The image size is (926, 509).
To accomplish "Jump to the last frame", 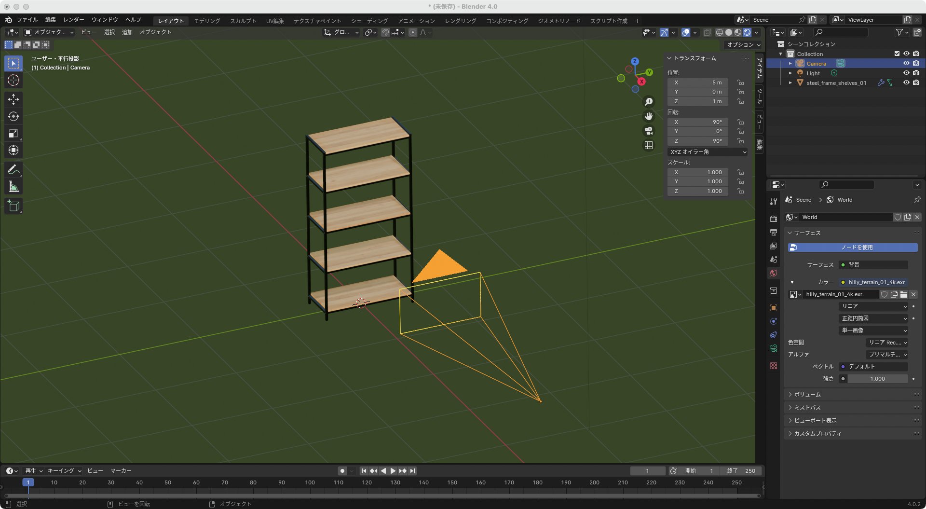I will click(412, 471).
